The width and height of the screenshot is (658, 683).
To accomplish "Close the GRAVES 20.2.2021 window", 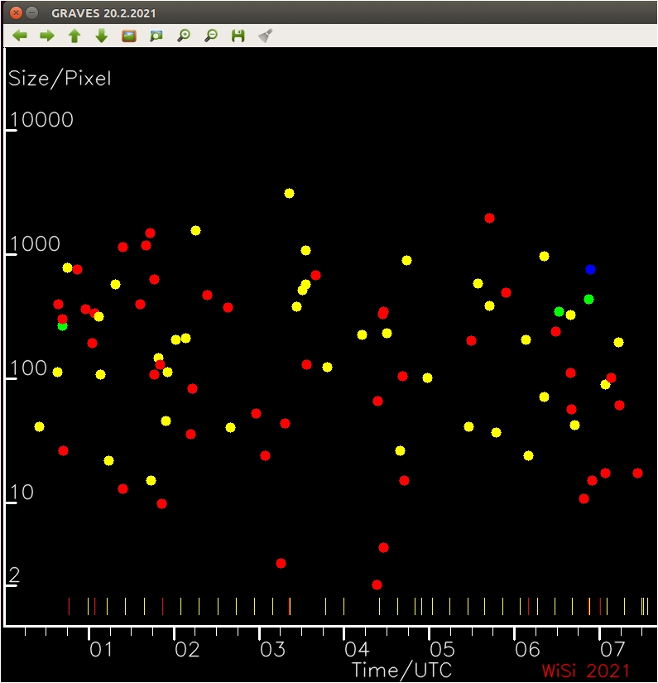I will (16, 12).
